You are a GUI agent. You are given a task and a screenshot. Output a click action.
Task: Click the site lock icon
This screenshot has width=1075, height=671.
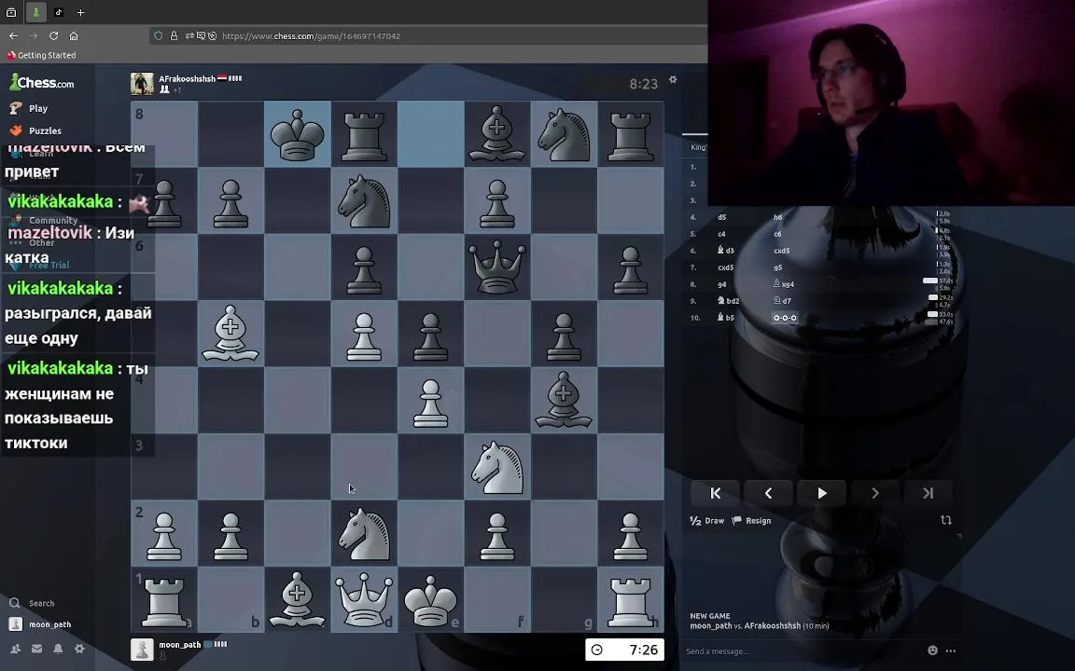coord(175,35)
